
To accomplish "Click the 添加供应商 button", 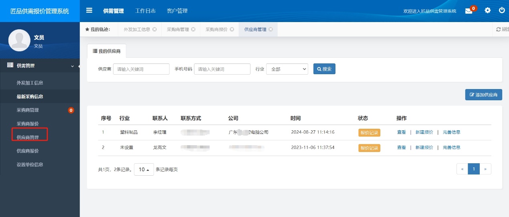I will point(483,95).
